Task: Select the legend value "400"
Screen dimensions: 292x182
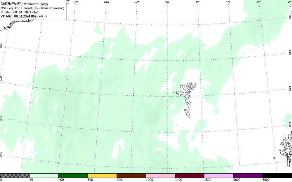Action: coord(61,180)
